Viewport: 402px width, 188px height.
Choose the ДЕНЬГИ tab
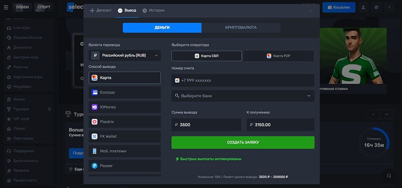[162, 28]
